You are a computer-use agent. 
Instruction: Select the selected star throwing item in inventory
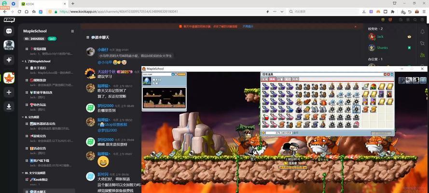pyautogui.click(x=356, y=110)
